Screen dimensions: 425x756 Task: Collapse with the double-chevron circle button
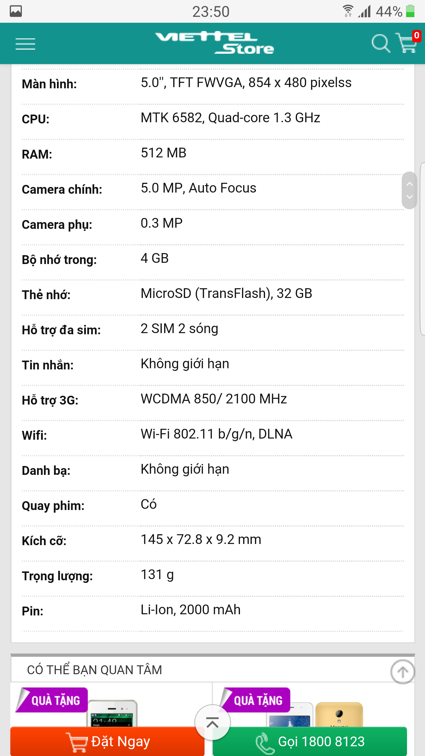tap(212, 722)
